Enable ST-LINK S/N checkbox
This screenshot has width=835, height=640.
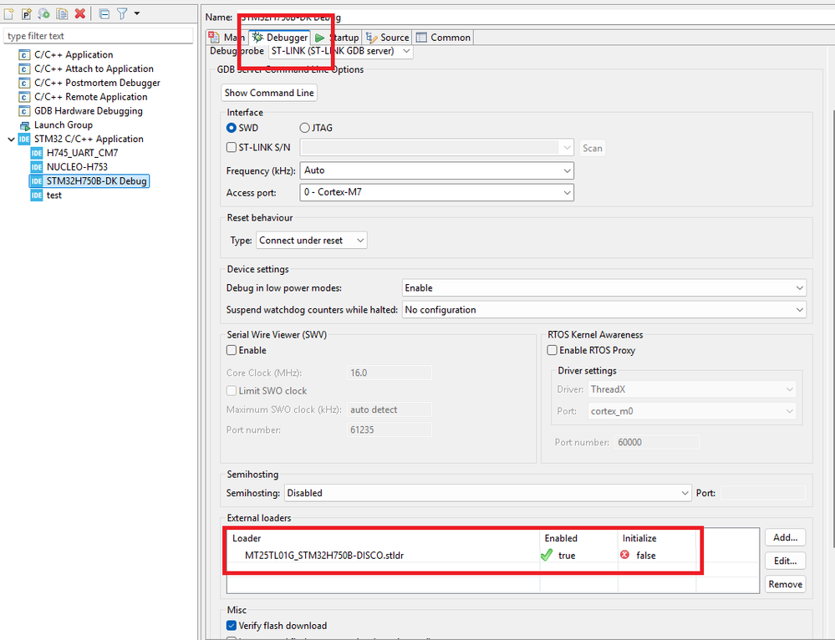point(232,148)
